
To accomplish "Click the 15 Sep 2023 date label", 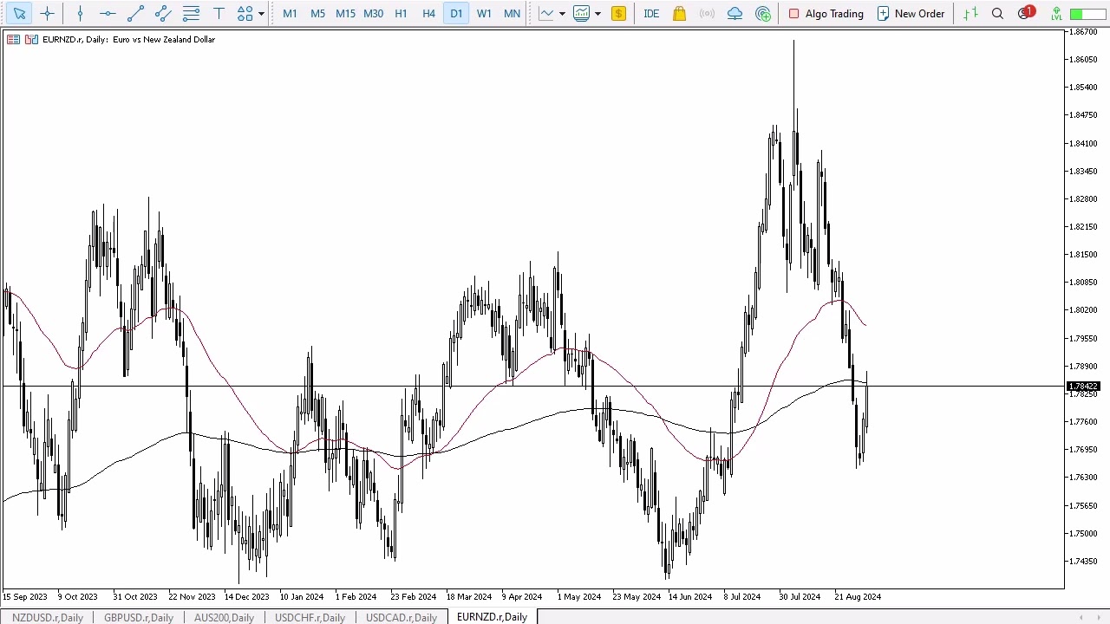I will [25, 596].
